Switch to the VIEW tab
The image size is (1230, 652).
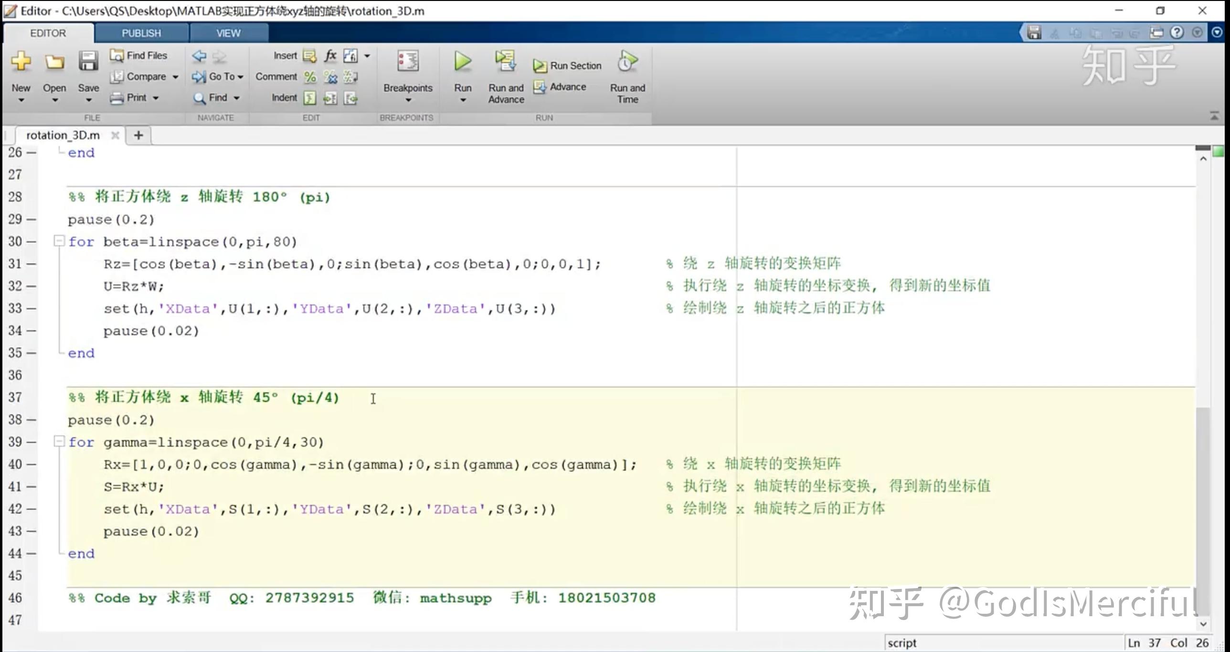click(228, 33)
